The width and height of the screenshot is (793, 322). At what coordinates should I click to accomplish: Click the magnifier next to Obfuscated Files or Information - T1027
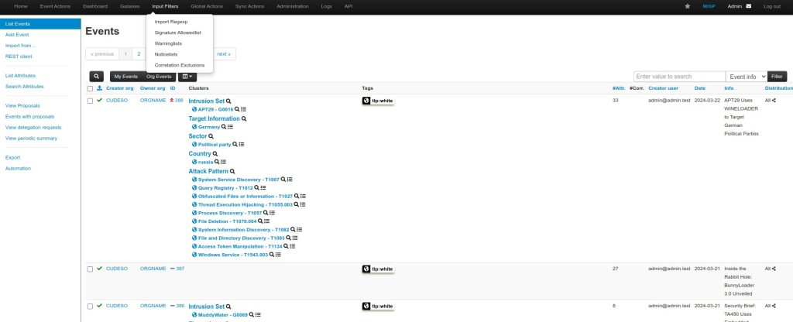297,196
